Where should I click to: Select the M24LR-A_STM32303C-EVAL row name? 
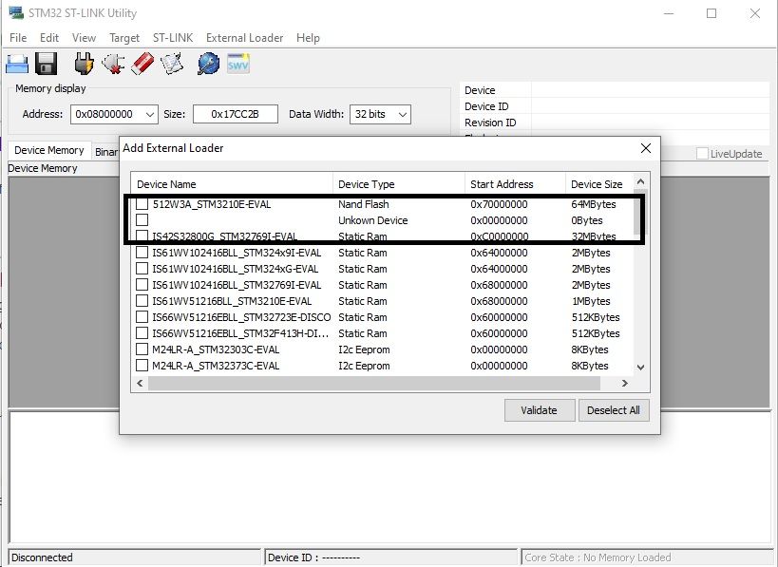[x=216, y=350]
